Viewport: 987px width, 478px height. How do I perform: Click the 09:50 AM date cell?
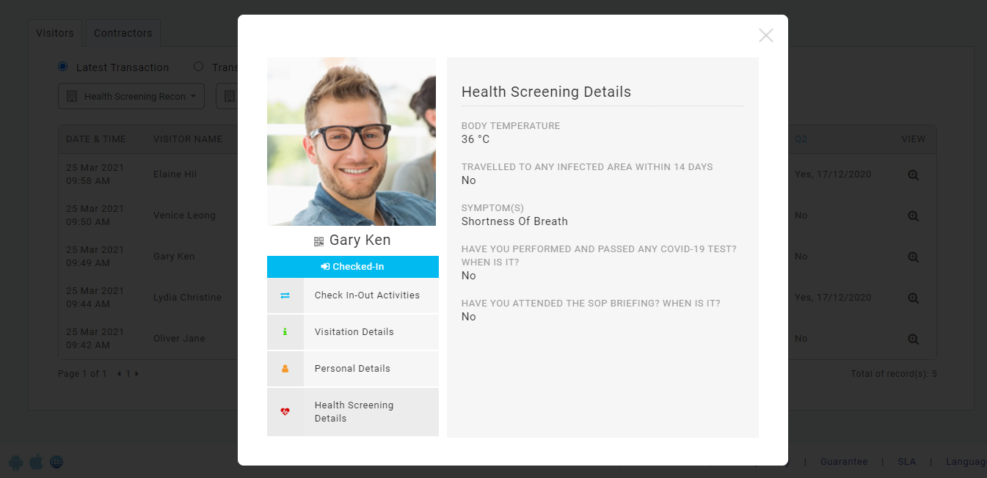point(95,216)
